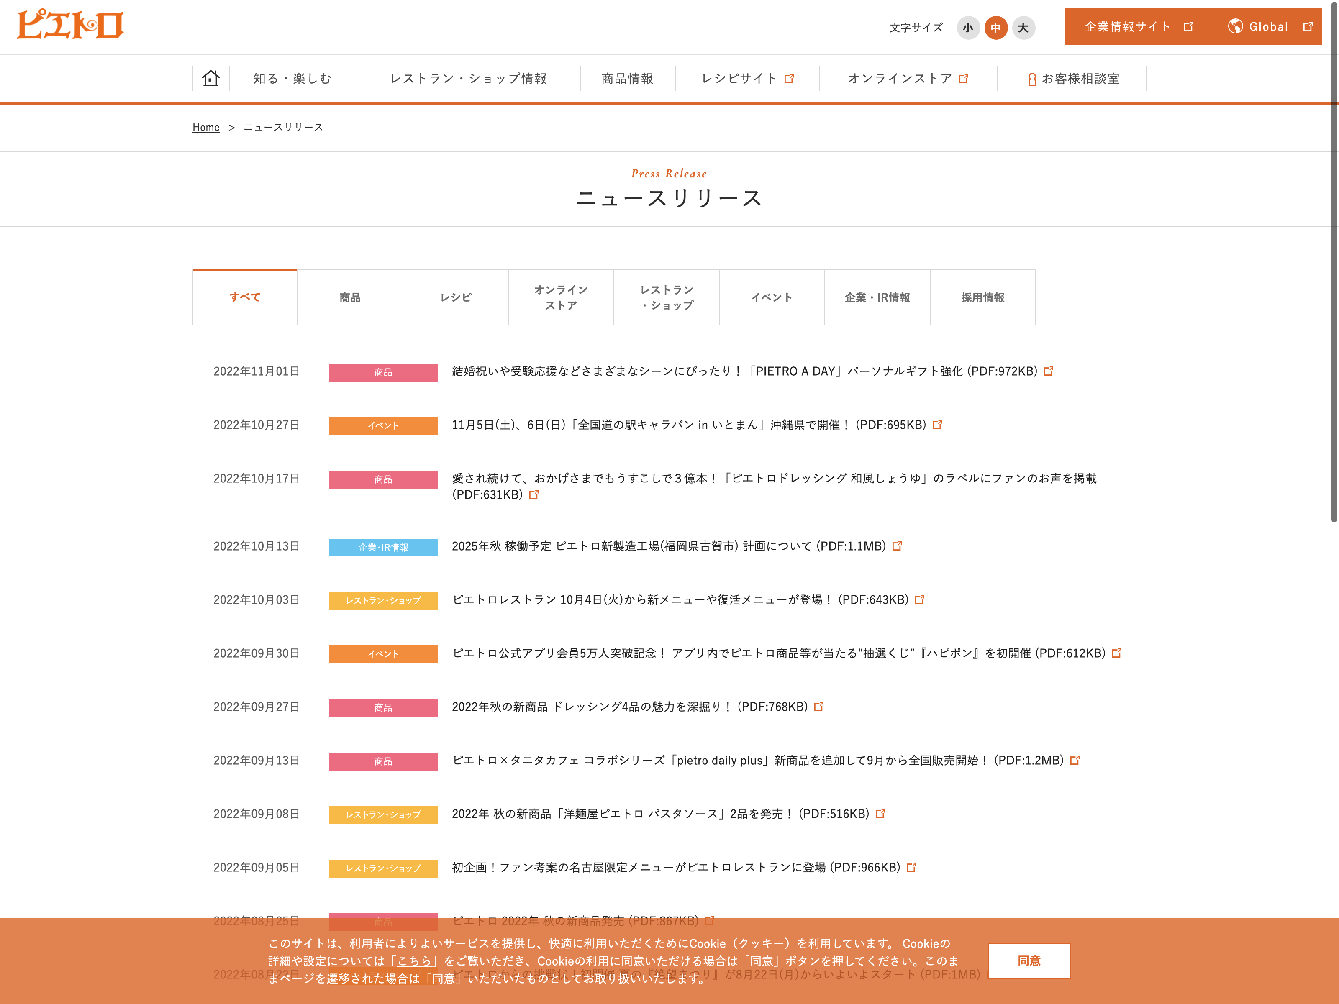This screenshot has width=1339, height=1004.
Task: Open the レストラン・ショップ情報 navigation menu
Action: pyautogui.click(x=469, y=79)
